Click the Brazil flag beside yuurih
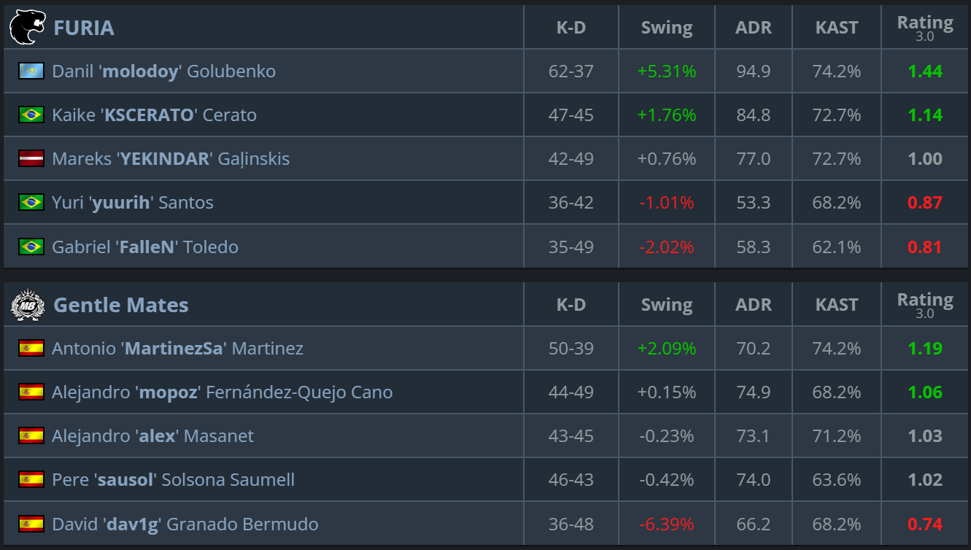Image resolution: width=971 pixels, height=550 pixels. (31, 202)
